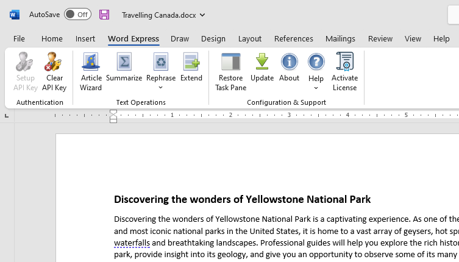Open the Mailings tab
This screenshot has width=459, height=262.
tap(340, 38)
